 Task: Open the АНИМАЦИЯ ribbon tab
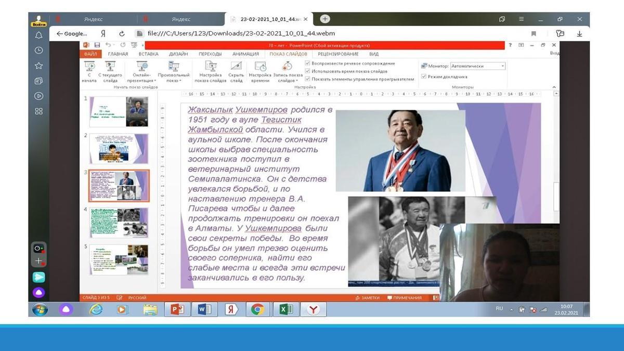(x=245, y=54)
